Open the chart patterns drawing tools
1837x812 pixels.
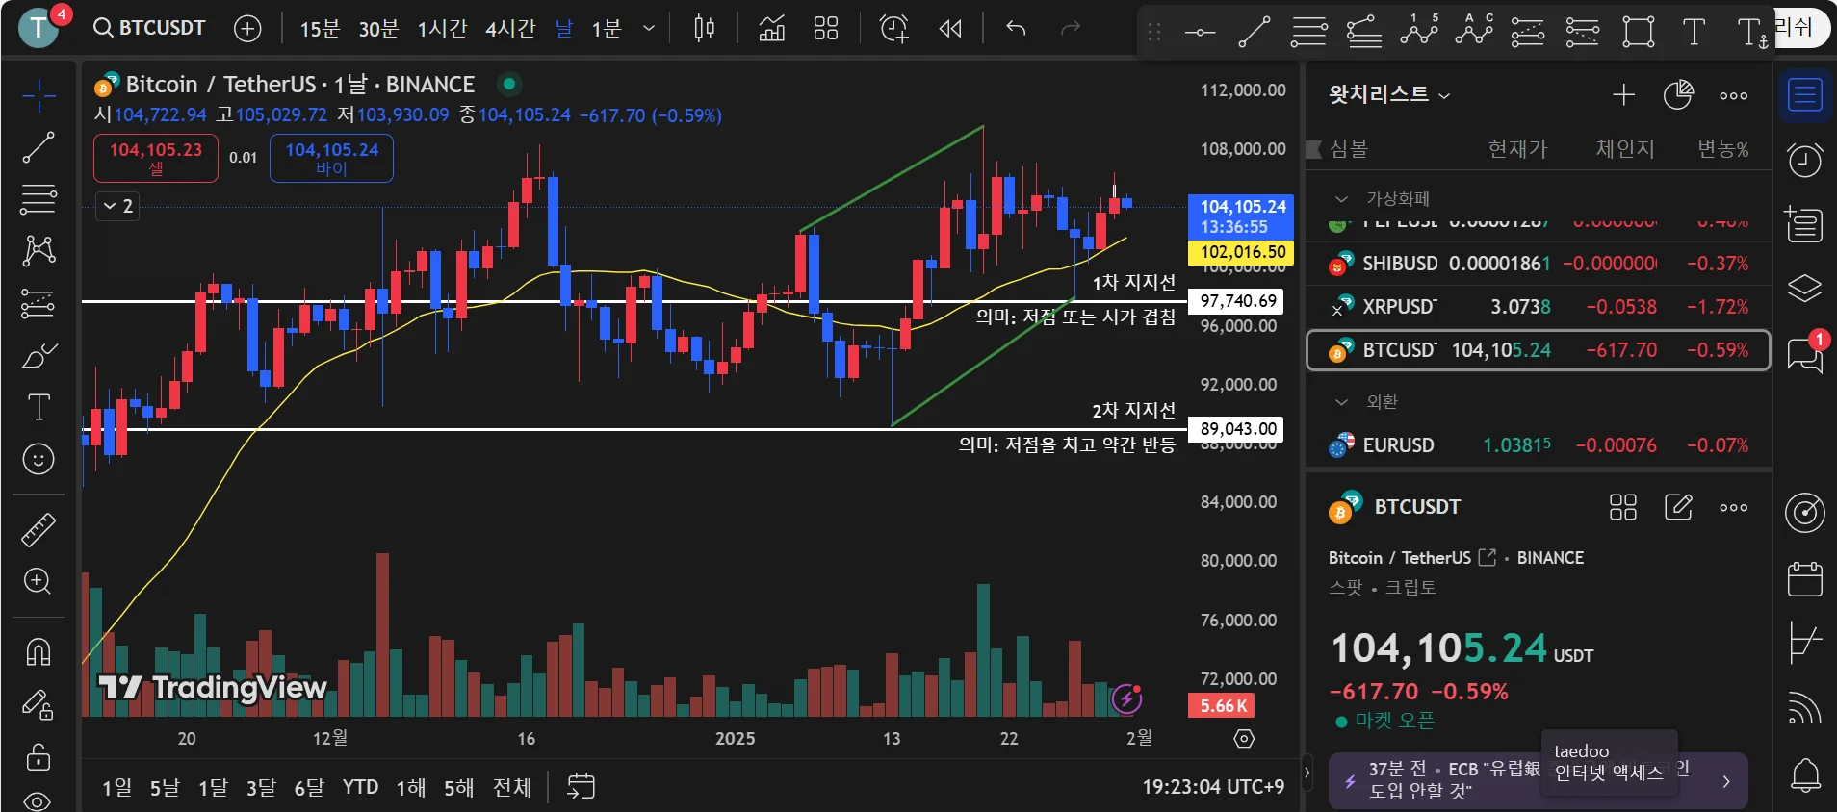click(39, 251)
